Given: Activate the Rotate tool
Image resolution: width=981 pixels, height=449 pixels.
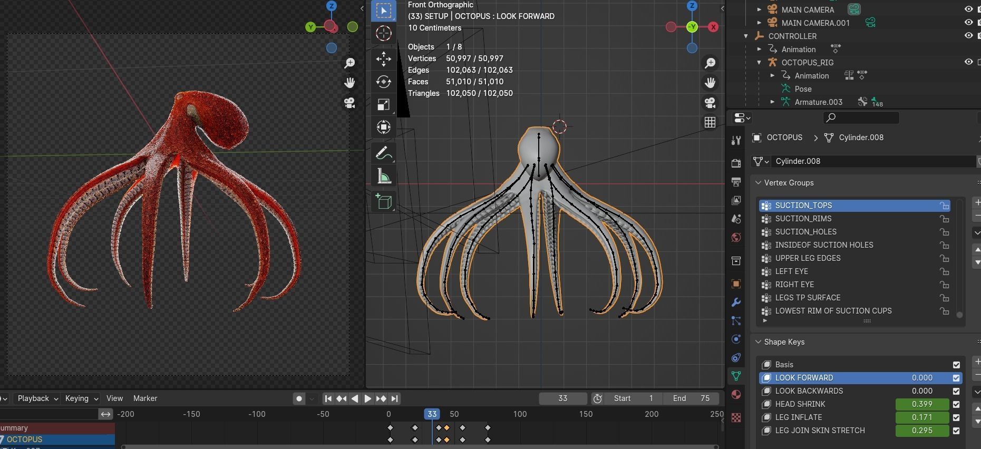Looking at the screenshot, I should coord(384,82).
